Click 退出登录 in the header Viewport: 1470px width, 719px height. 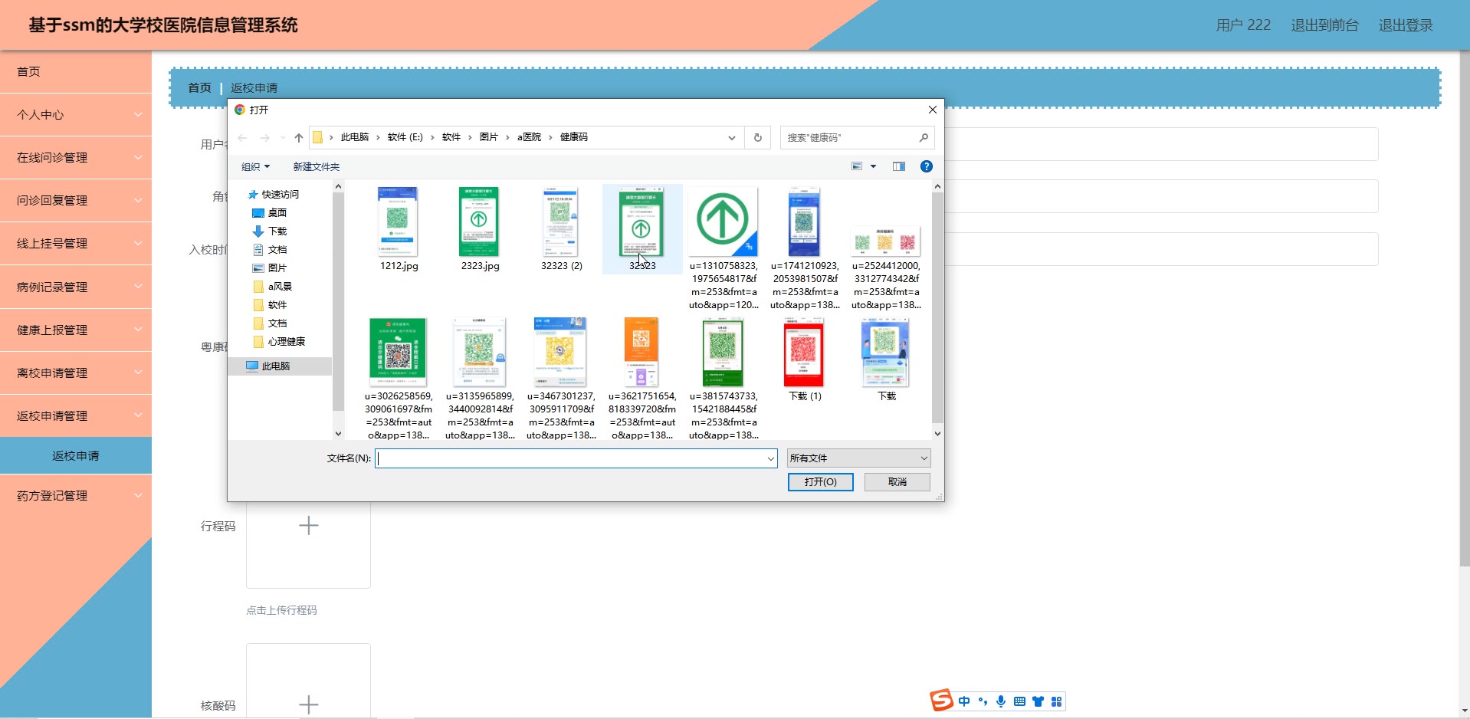coord(1406,25)
